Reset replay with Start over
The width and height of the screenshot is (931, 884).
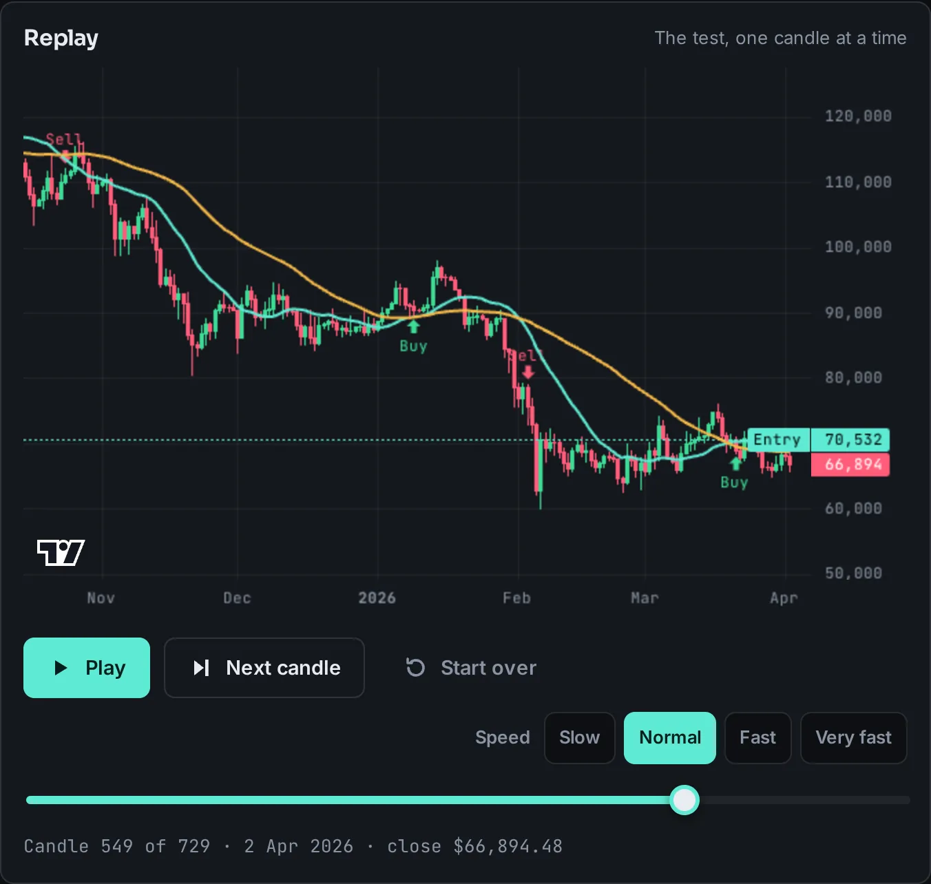pyautogui.click(x=471, y=668)
